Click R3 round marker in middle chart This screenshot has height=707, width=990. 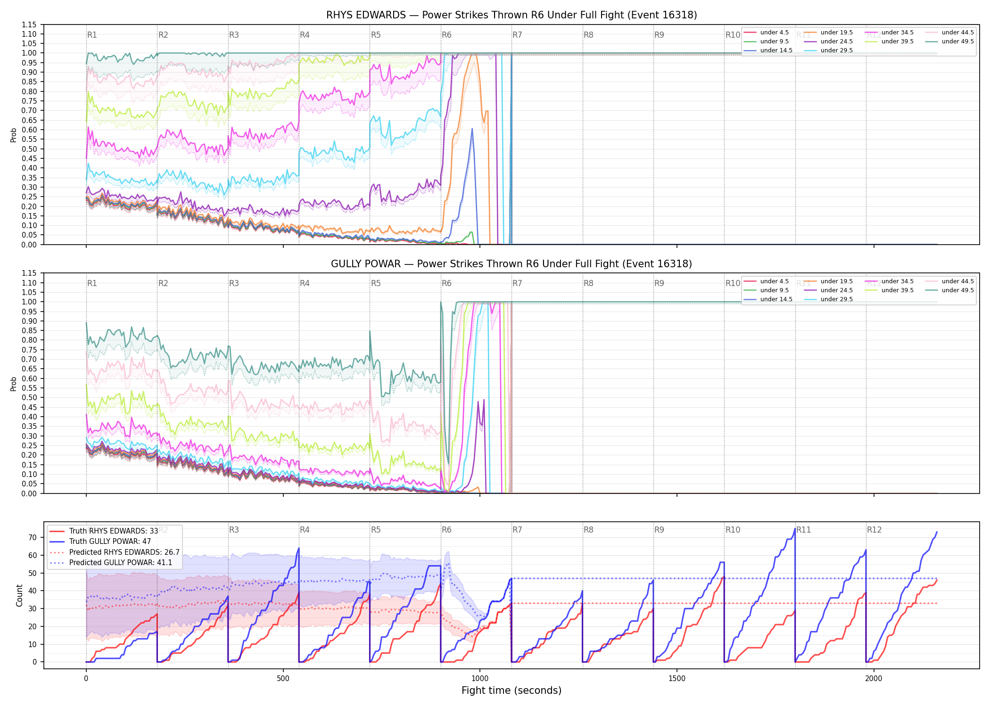[234, 283]
